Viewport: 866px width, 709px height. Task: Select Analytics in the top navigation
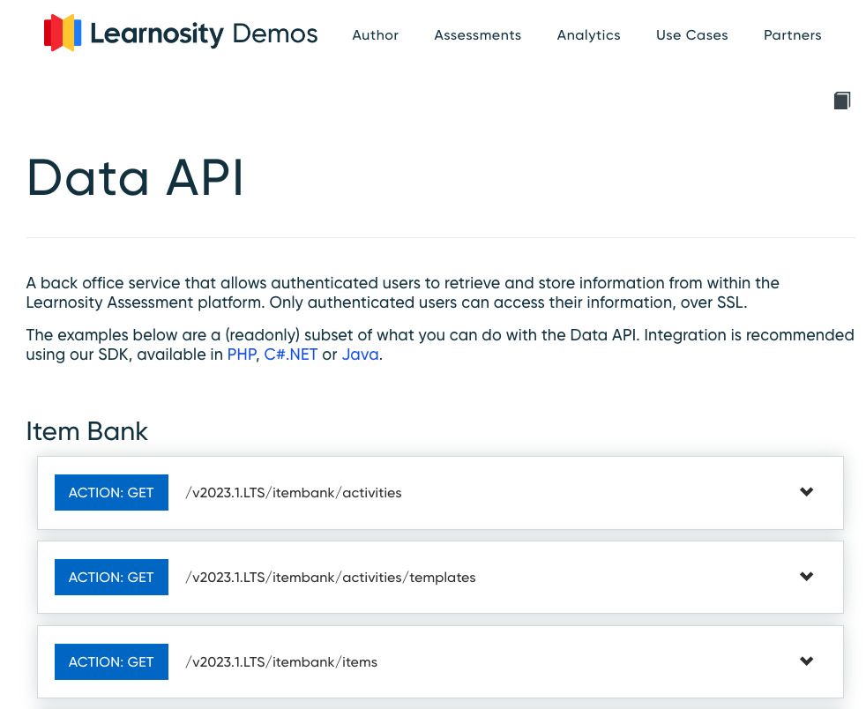point(588,35)
